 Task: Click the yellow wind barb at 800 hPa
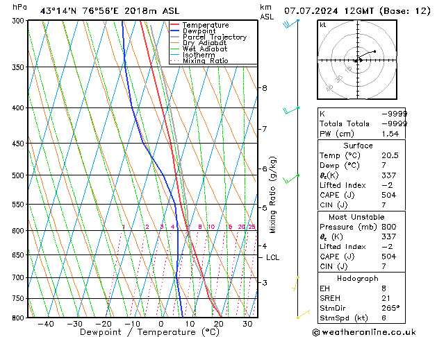(x=302, y=316)
